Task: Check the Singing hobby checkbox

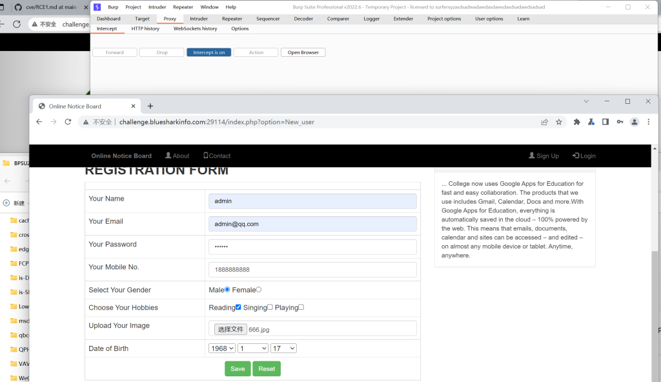Action: [x=270, y=307]
